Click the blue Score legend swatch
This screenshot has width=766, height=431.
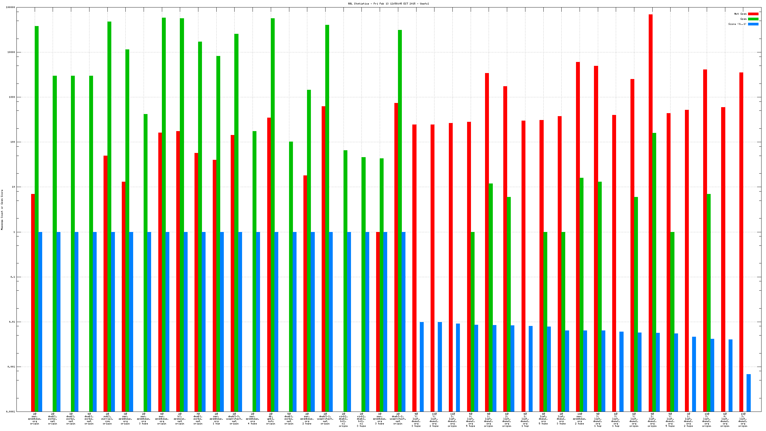753,24
